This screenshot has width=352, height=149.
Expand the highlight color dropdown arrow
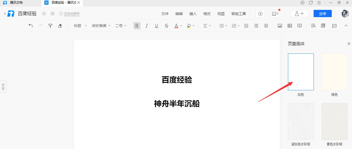tap(194, 26)
